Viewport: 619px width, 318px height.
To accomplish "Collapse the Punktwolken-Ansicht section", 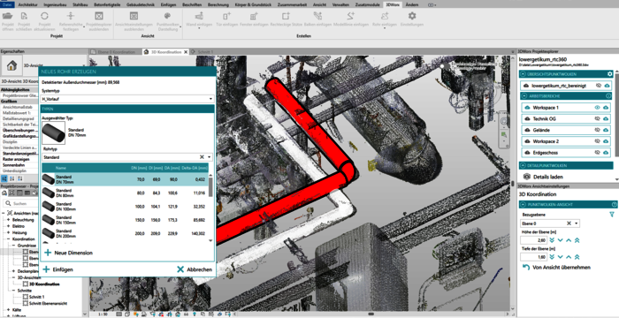I will 523,204.
